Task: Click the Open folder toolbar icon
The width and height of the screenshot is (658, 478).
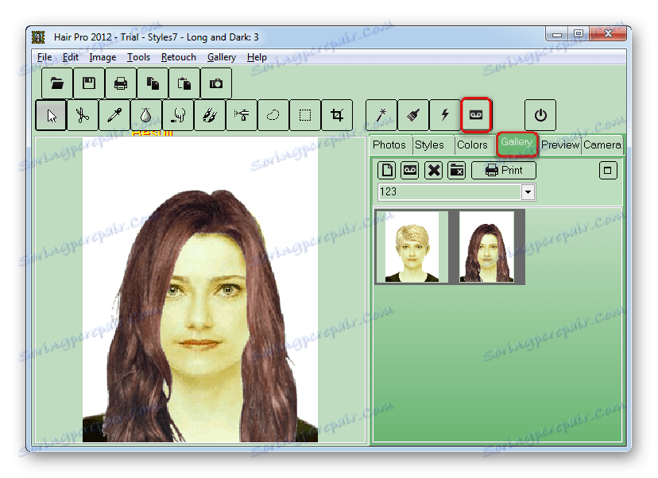Action: tap(57, 83)
